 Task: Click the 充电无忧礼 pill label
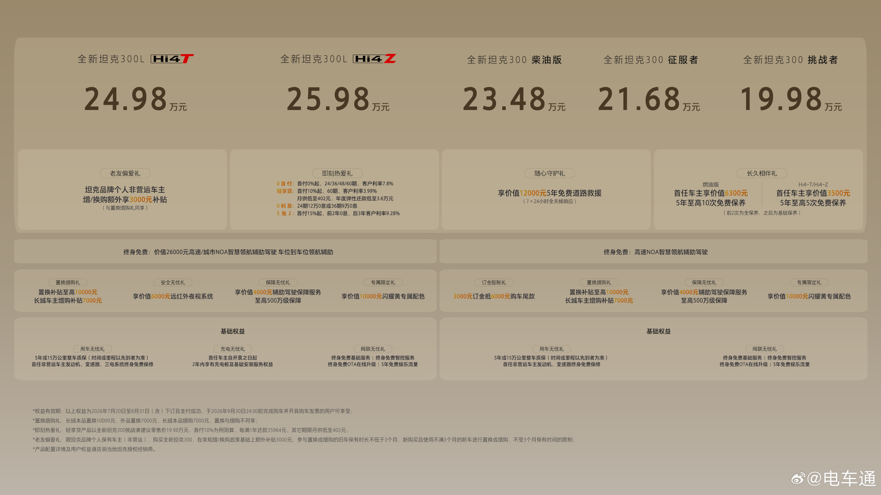233,349
